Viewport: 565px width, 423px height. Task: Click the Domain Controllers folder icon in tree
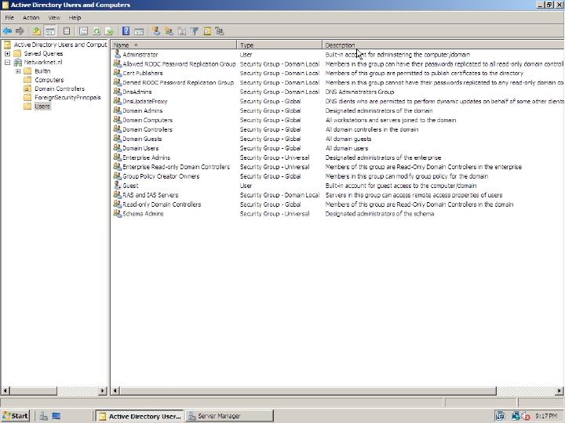click(x=27, y=89)
